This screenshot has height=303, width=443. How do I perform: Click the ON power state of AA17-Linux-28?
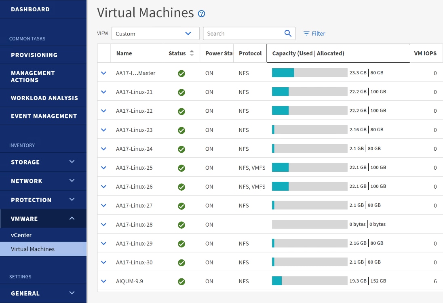tap(209, 225)
